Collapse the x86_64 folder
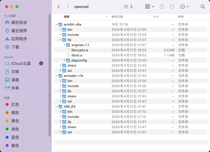Screen dimensions: 210x152 (56, 106)
